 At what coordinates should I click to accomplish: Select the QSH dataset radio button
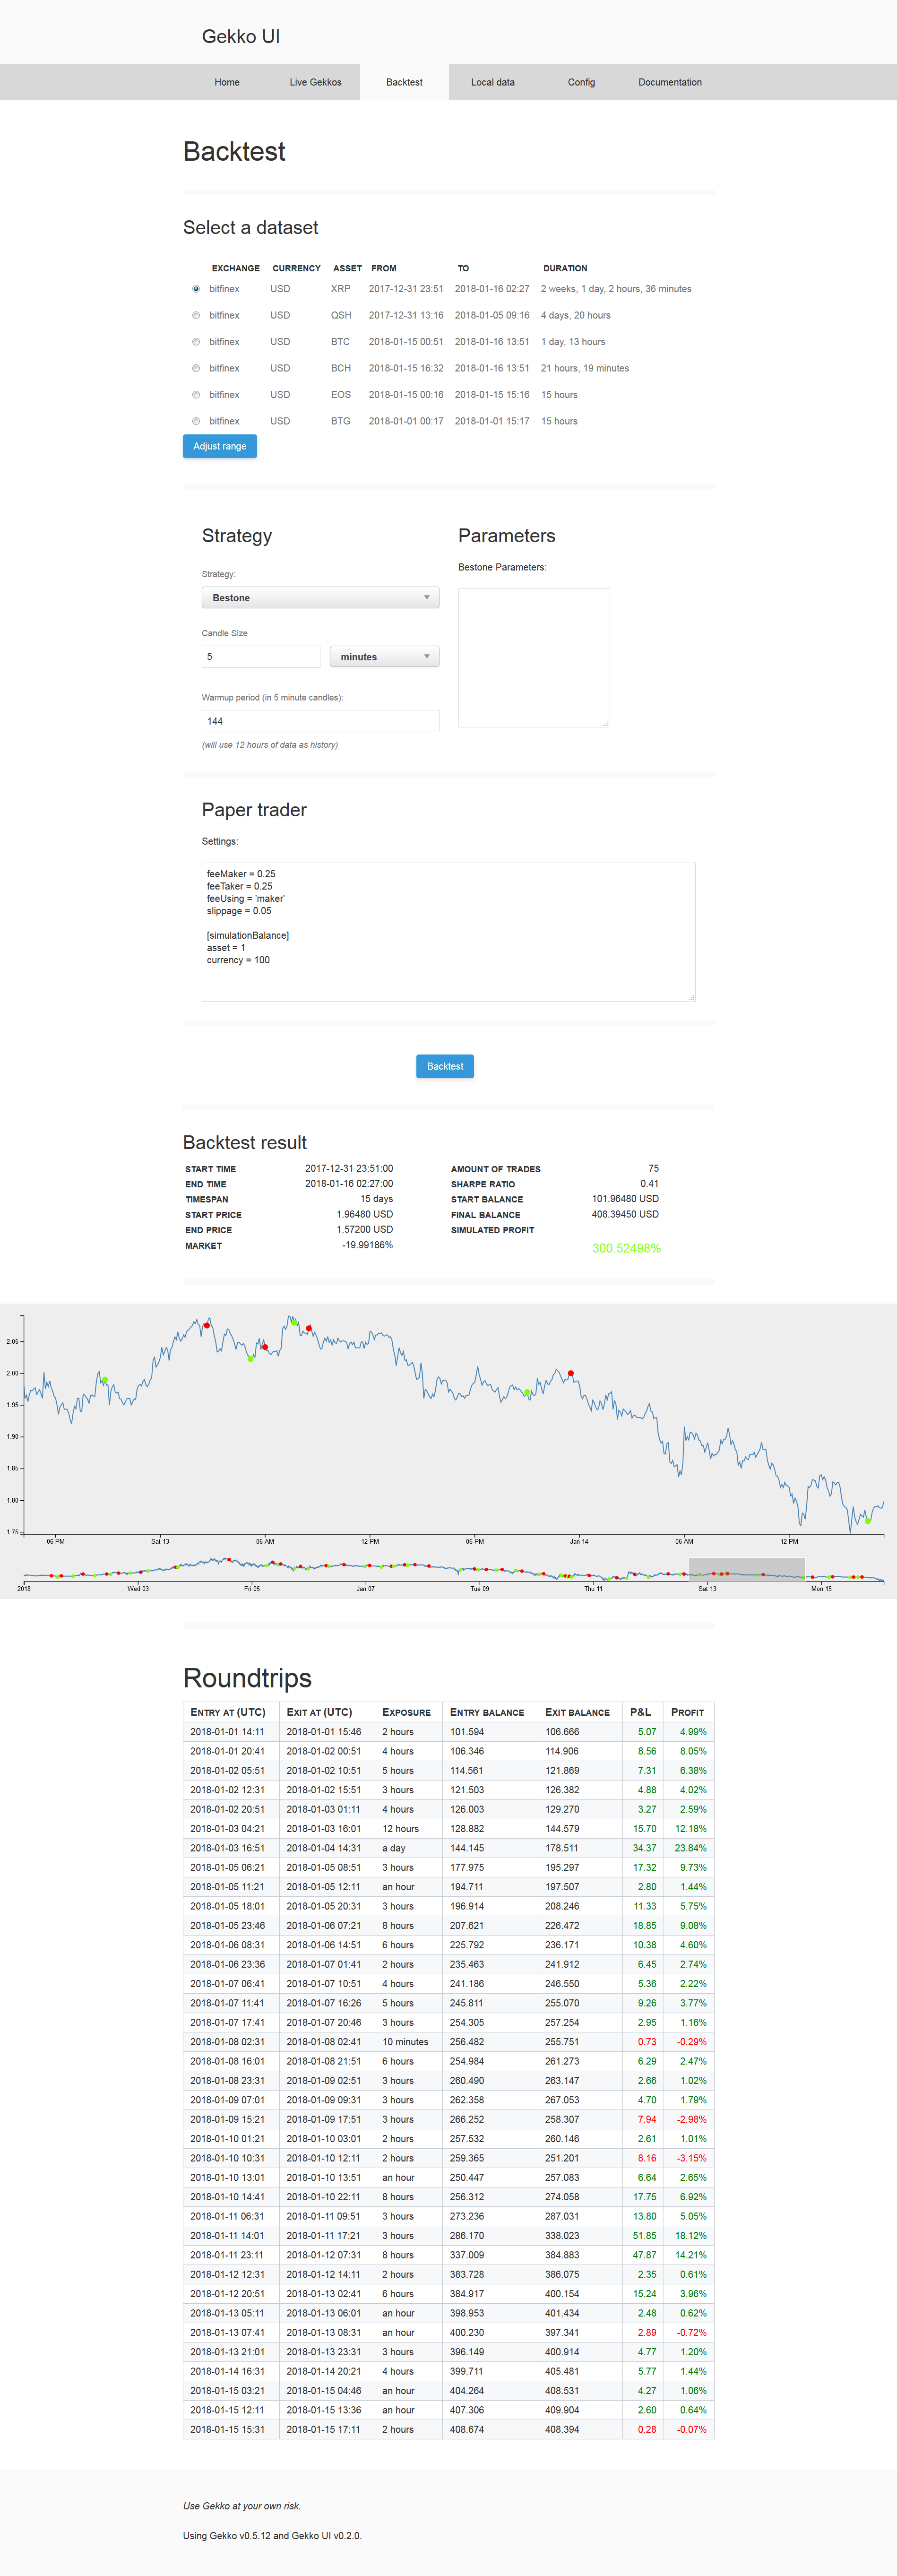[196, 315]
